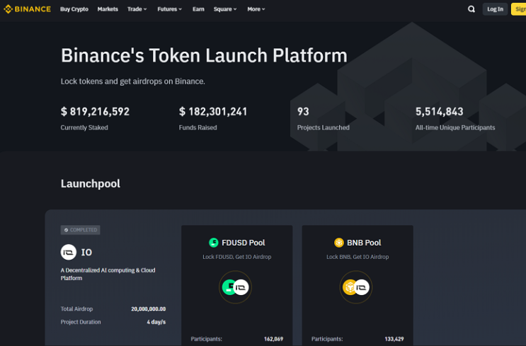Click the Launchpool section heading
The image size is (526, 346).
(90, 184)
